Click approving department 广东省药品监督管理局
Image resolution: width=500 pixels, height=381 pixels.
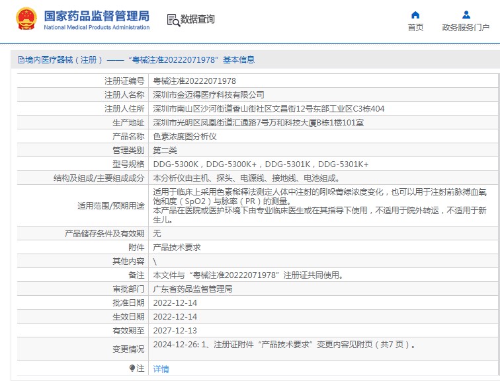[192, 289]
